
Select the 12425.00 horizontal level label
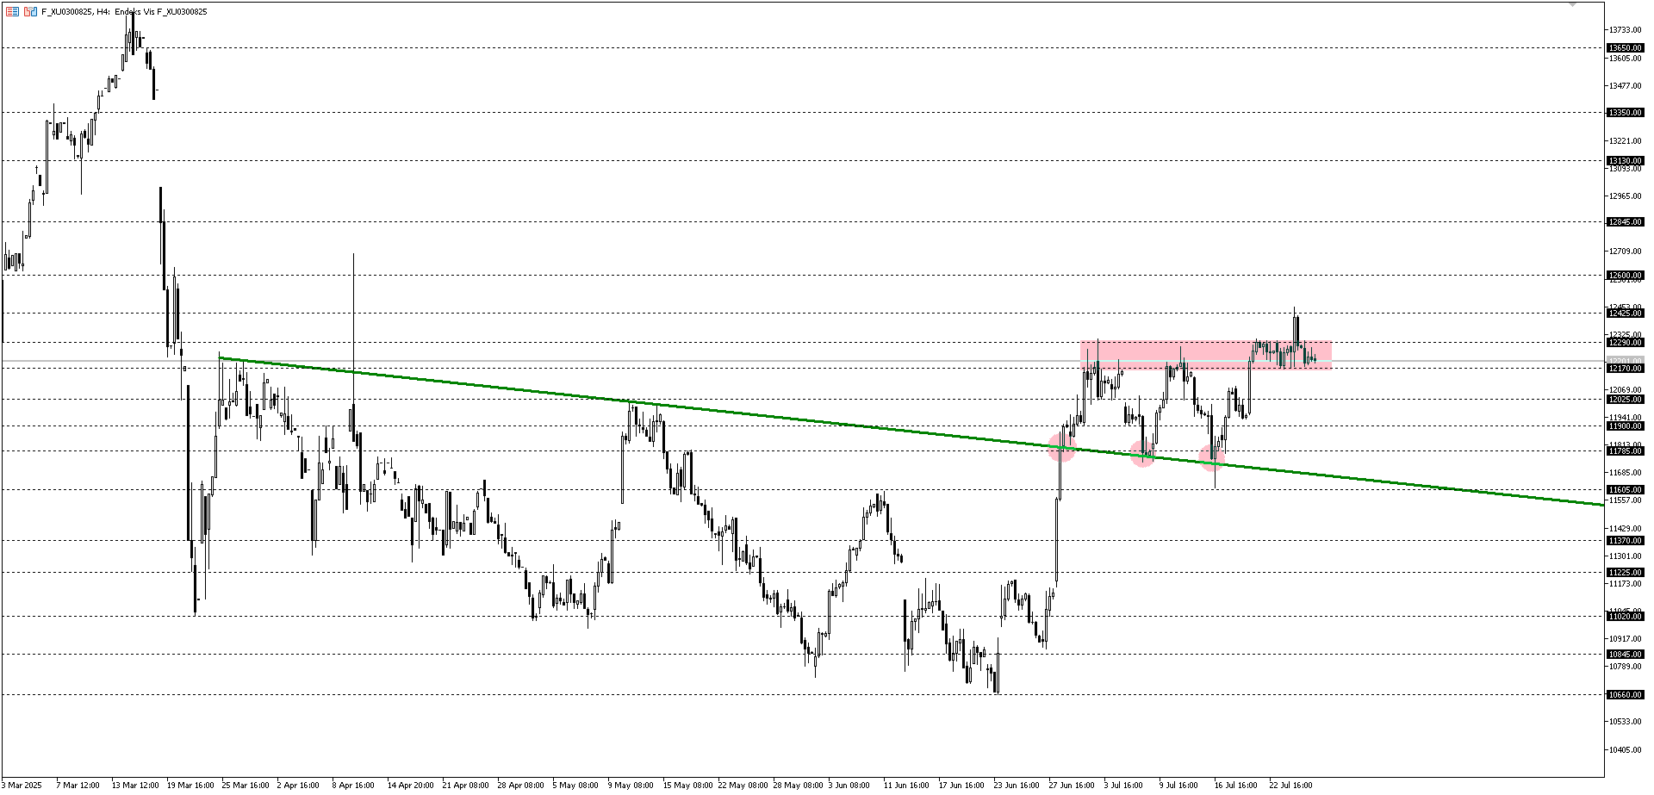point(1626,313)
